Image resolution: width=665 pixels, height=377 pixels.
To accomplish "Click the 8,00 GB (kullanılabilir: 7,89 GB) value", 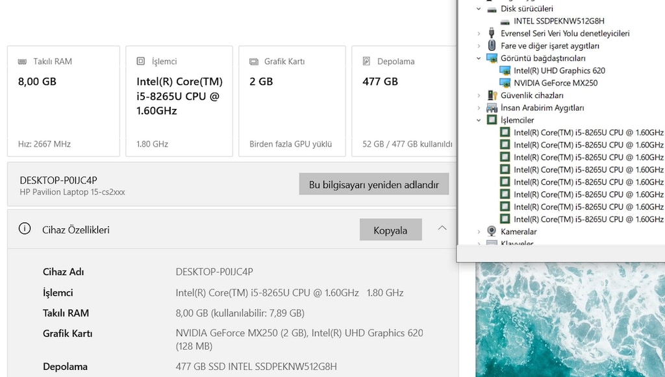I will pyautogui.click(x=240, y=313).
